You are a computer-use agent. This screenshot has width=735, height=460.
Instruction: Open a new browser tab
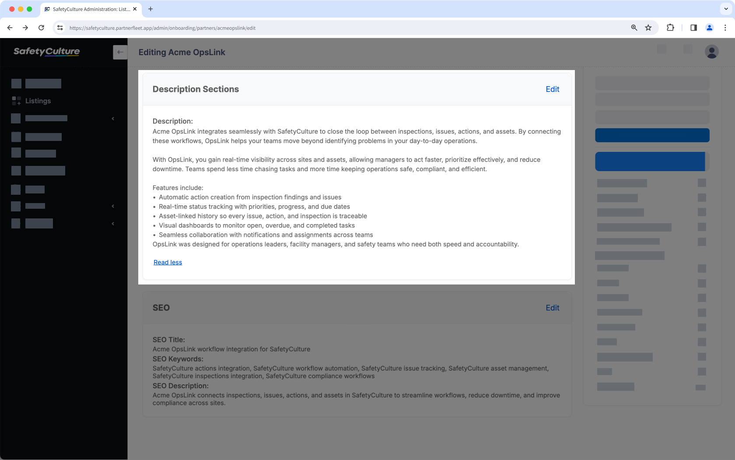150,9
